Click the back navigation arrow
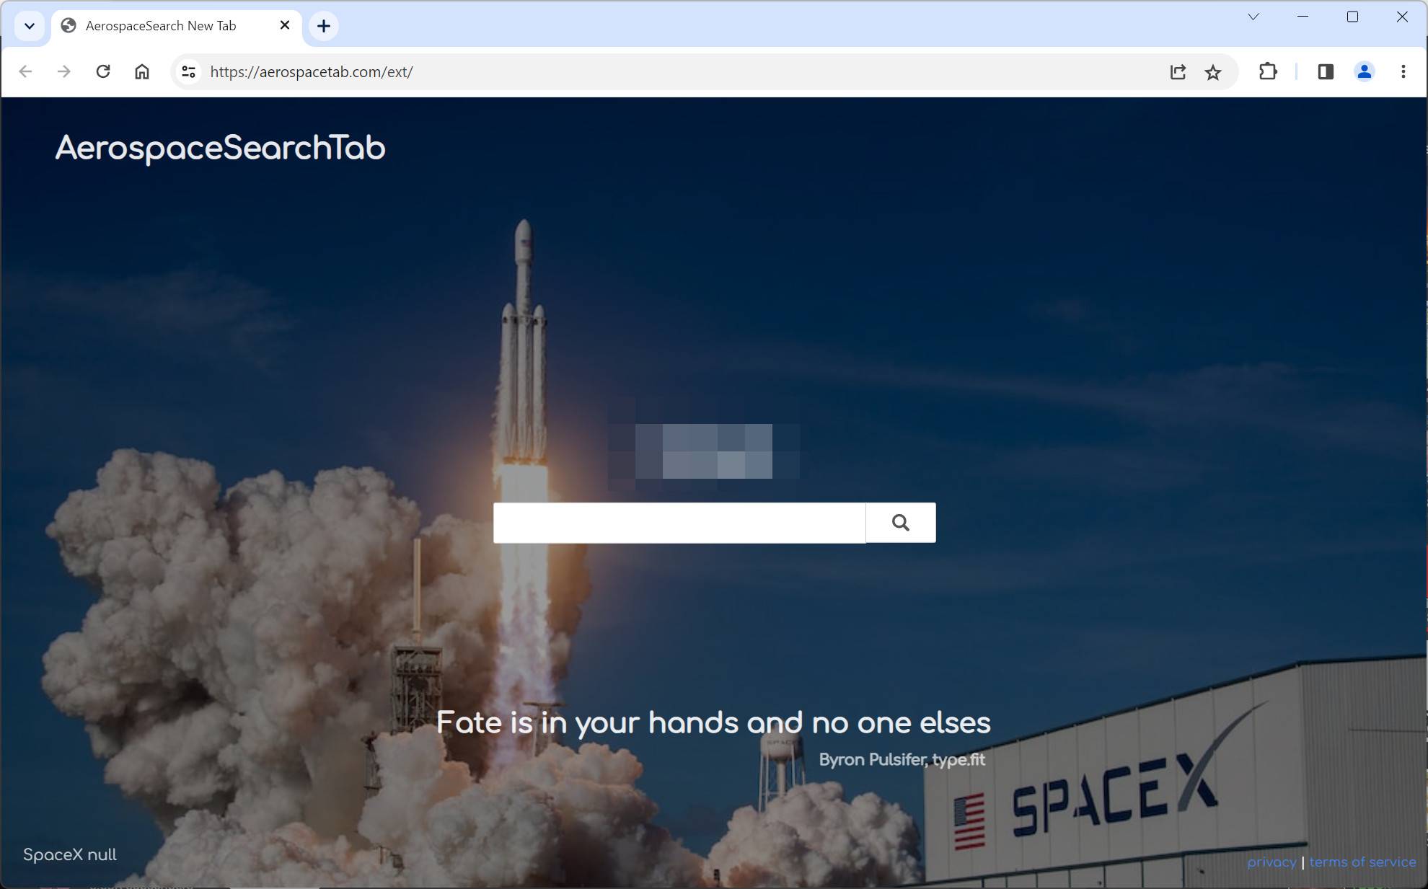The image size is (1428, 889). pos(26,71)
